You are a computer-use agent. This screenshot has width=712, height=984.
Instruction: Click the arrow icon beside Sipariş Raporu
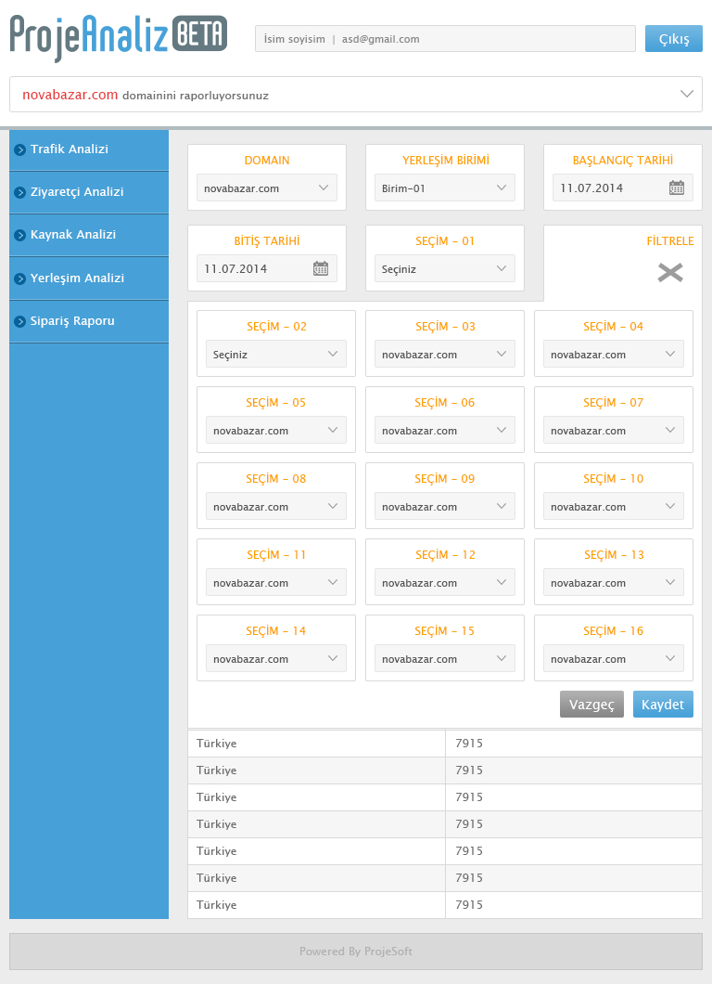click(x=19, y=321)
